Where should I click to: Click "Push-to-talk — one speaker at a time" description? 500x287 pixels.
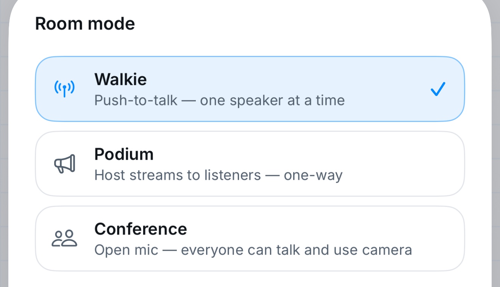(x=219, y=100)
